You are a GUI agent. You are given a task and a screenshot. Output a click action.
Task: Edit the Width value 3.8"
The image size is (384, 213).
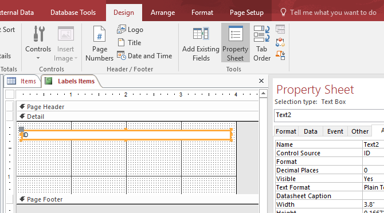pyautogui.click(x=373, y=204)
